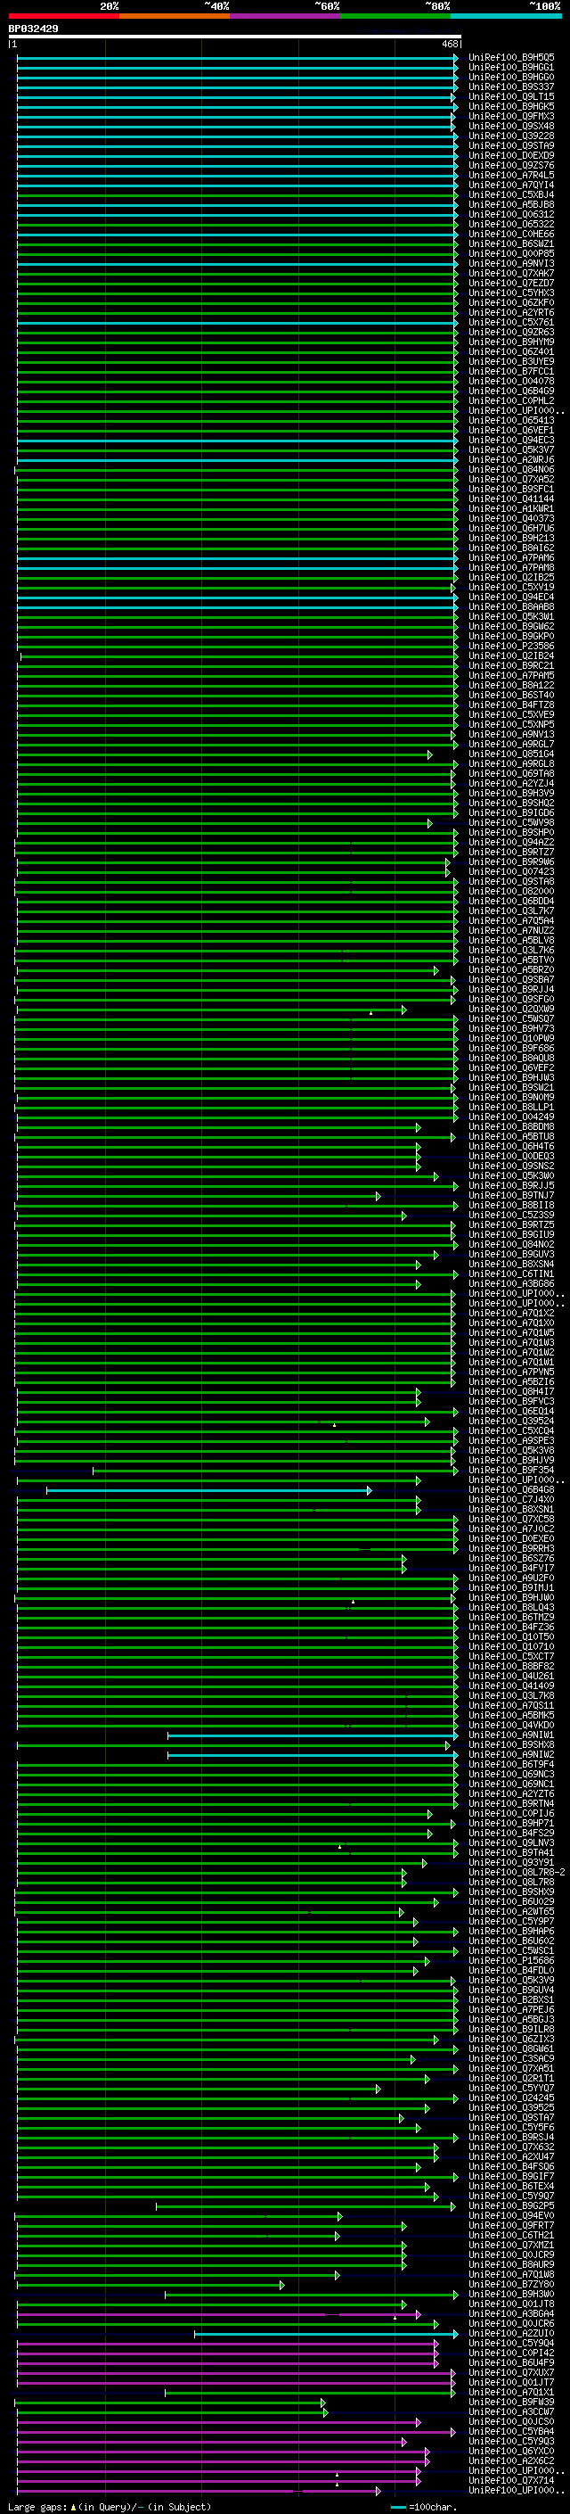Select hit label UniRef100_A7R4L5
Image resolution: width=570 pixels, height=2514 pixels.
511,176
